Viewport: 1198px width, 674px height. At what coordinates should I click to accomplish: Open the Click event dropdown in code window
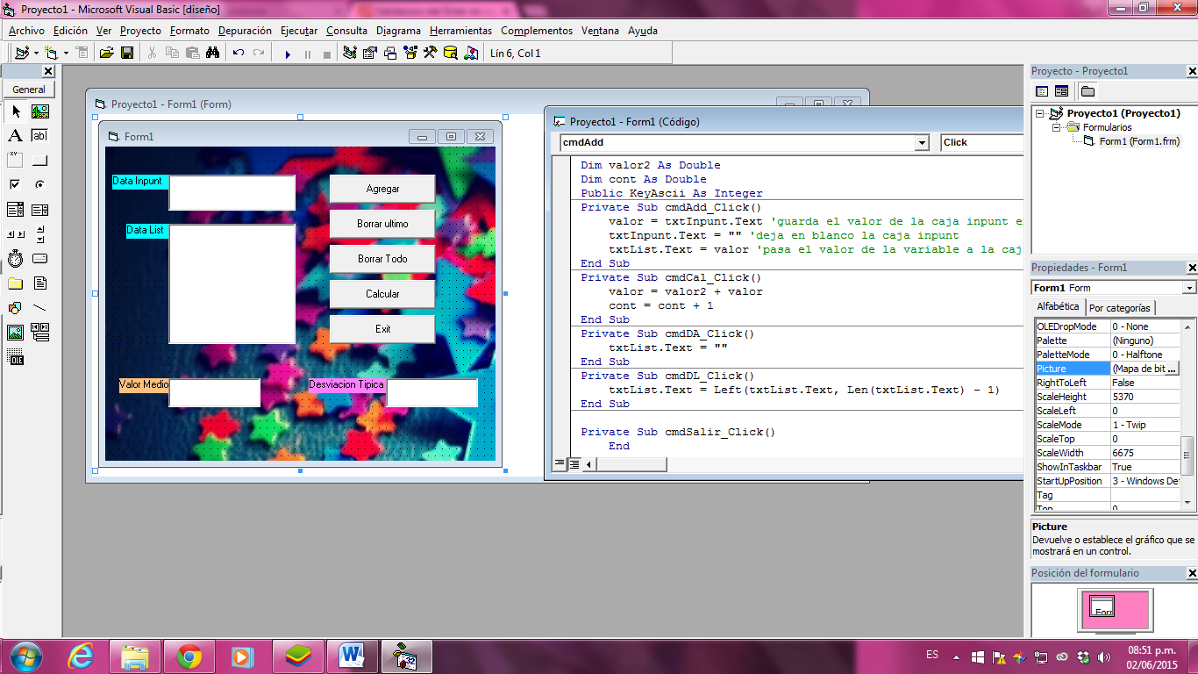pos(991,142)
